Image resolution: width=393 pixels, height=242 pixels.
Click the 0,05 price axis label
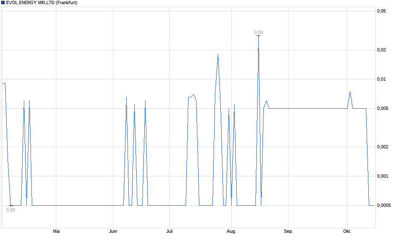(x=381, y=11)
